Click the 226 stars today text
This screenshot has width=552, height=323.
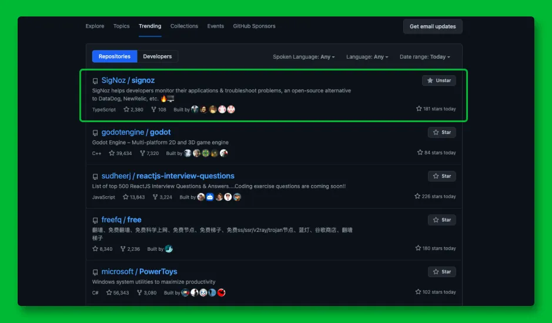pos(435,196)
